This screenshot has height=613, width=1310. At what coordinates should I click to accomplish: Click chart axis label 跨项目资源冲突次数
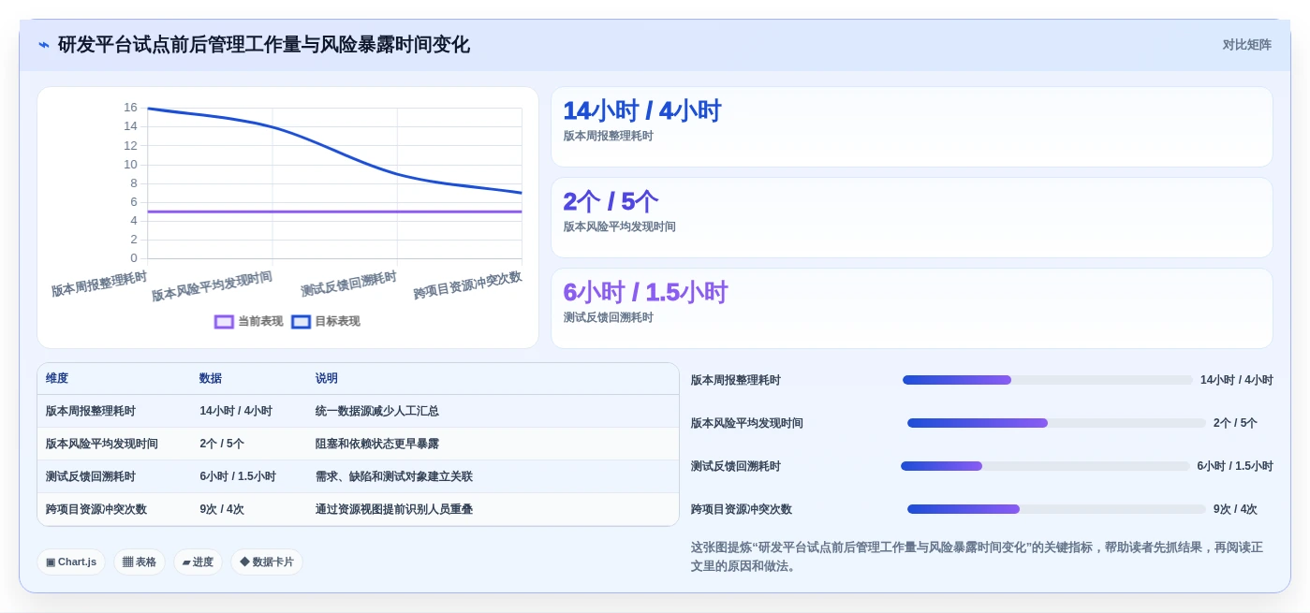(x=467, y=285)
